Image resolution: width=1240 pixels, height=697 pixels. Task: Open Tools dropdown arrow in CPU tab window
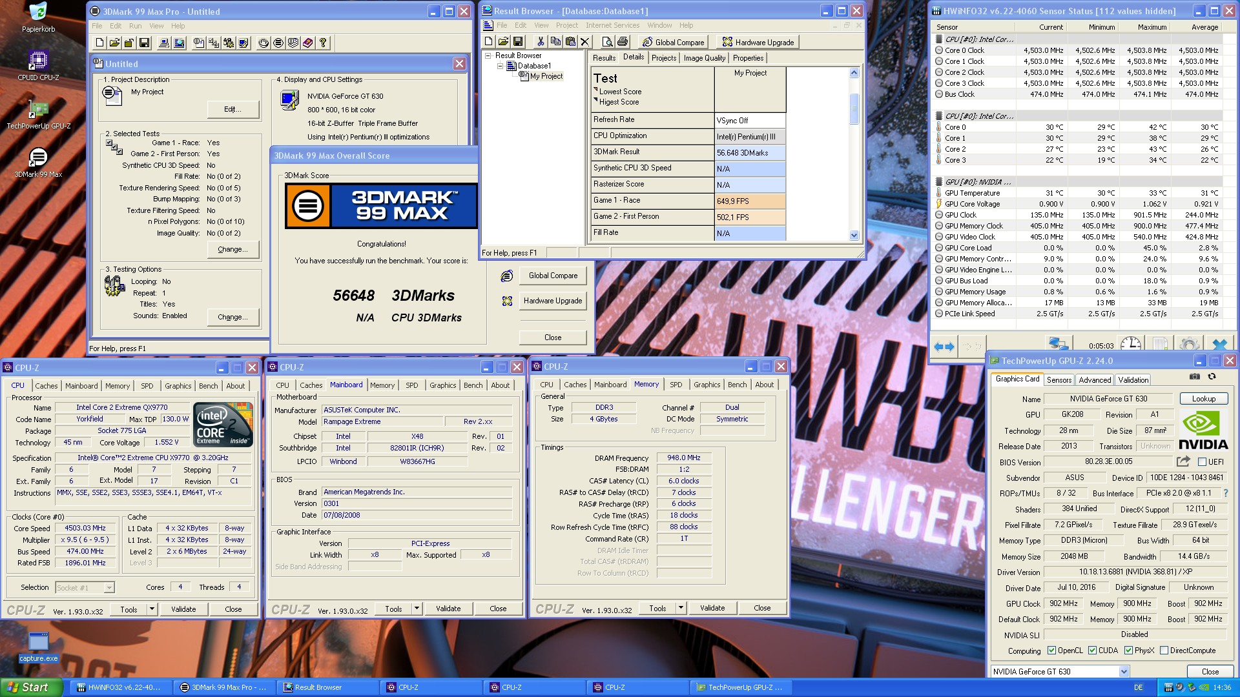point(152,609)
